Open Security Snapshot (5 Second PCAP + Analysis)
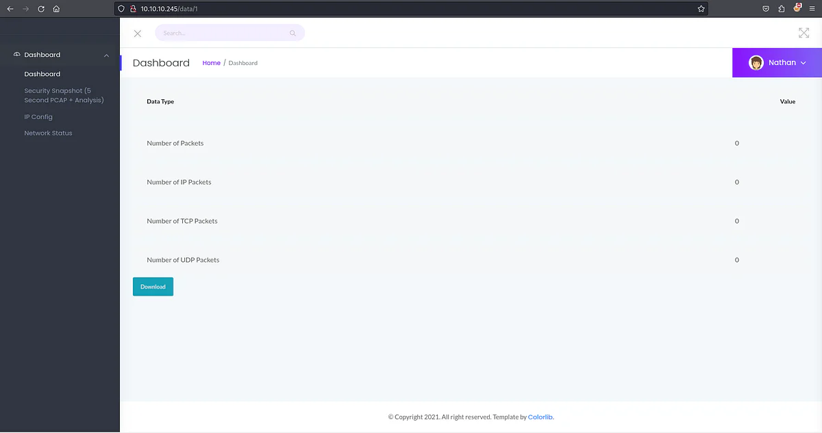 tap(64, 95)
